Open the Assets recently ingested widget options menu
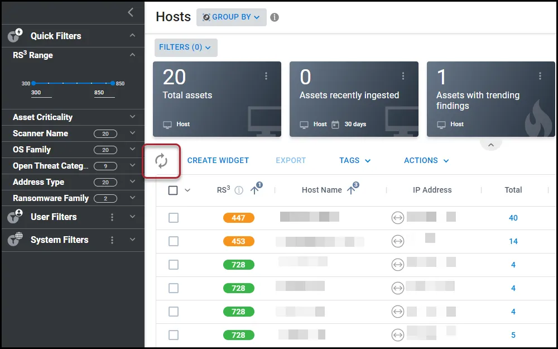The width and height of the screenshot is (558, 349). (x=403, y=76)
